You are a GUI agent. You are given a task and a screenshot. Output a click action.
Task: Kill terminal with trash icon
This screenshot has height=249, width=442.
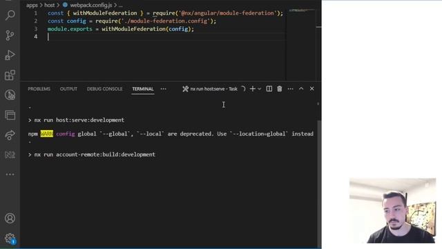point(279,89)
